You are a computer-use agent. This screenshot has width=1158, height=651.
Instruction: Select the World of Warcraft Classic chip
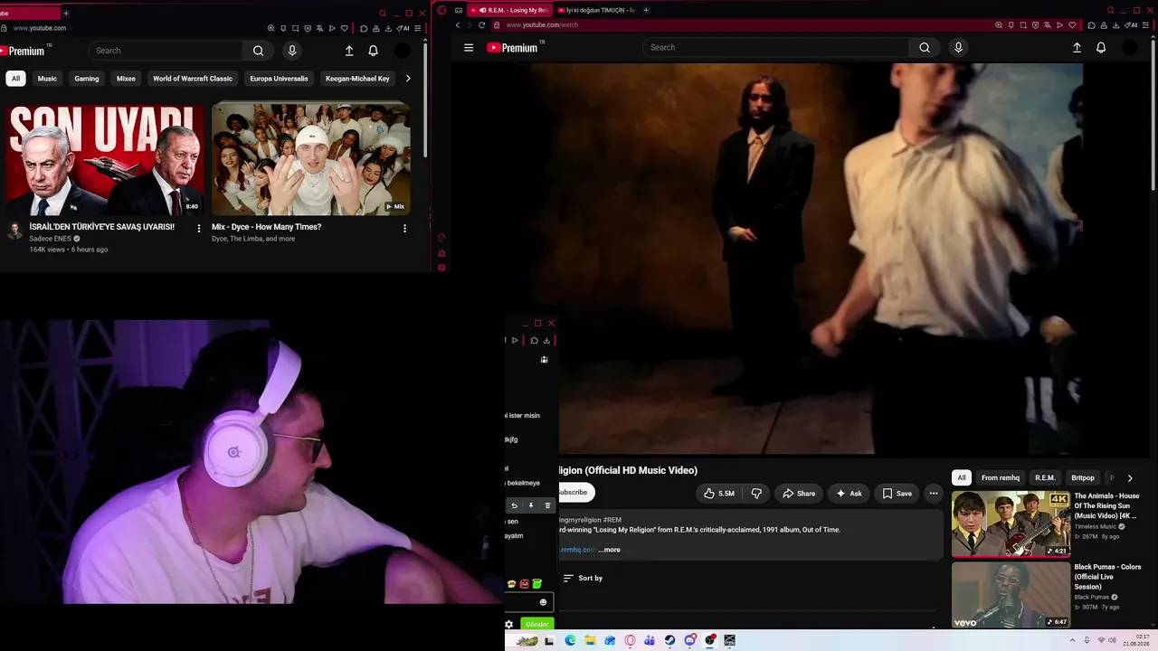[193, 79]
